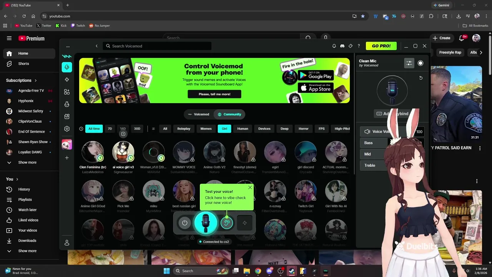The width and height of the screenshot is (492, 277).
Task: Select the 30D time filter
Action: point(137,129)
